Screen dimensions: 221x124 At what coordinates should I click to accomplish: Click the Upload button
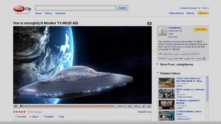coord(203,13)
